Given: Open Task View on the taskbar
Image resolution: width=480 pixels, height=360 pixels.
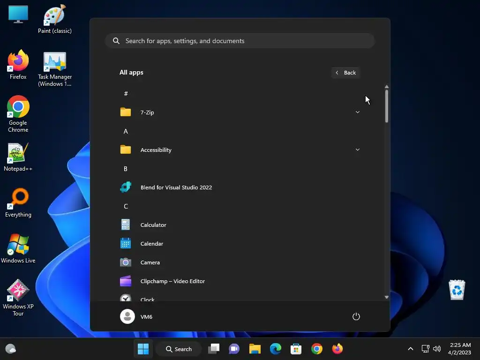Looking at the screenshot, I should (x=214, y=349).
